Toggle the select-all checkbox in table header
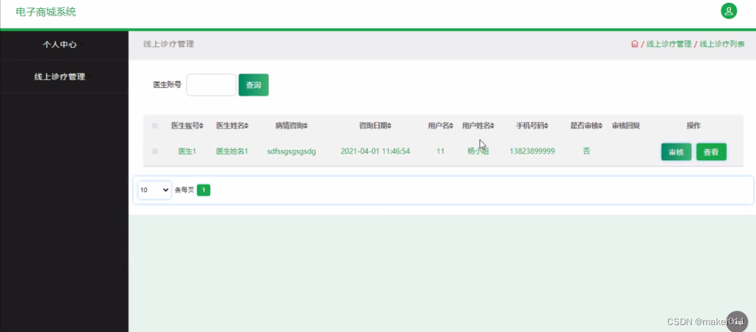The height and width of the screenshot is (332, 756). coord(155,125)
